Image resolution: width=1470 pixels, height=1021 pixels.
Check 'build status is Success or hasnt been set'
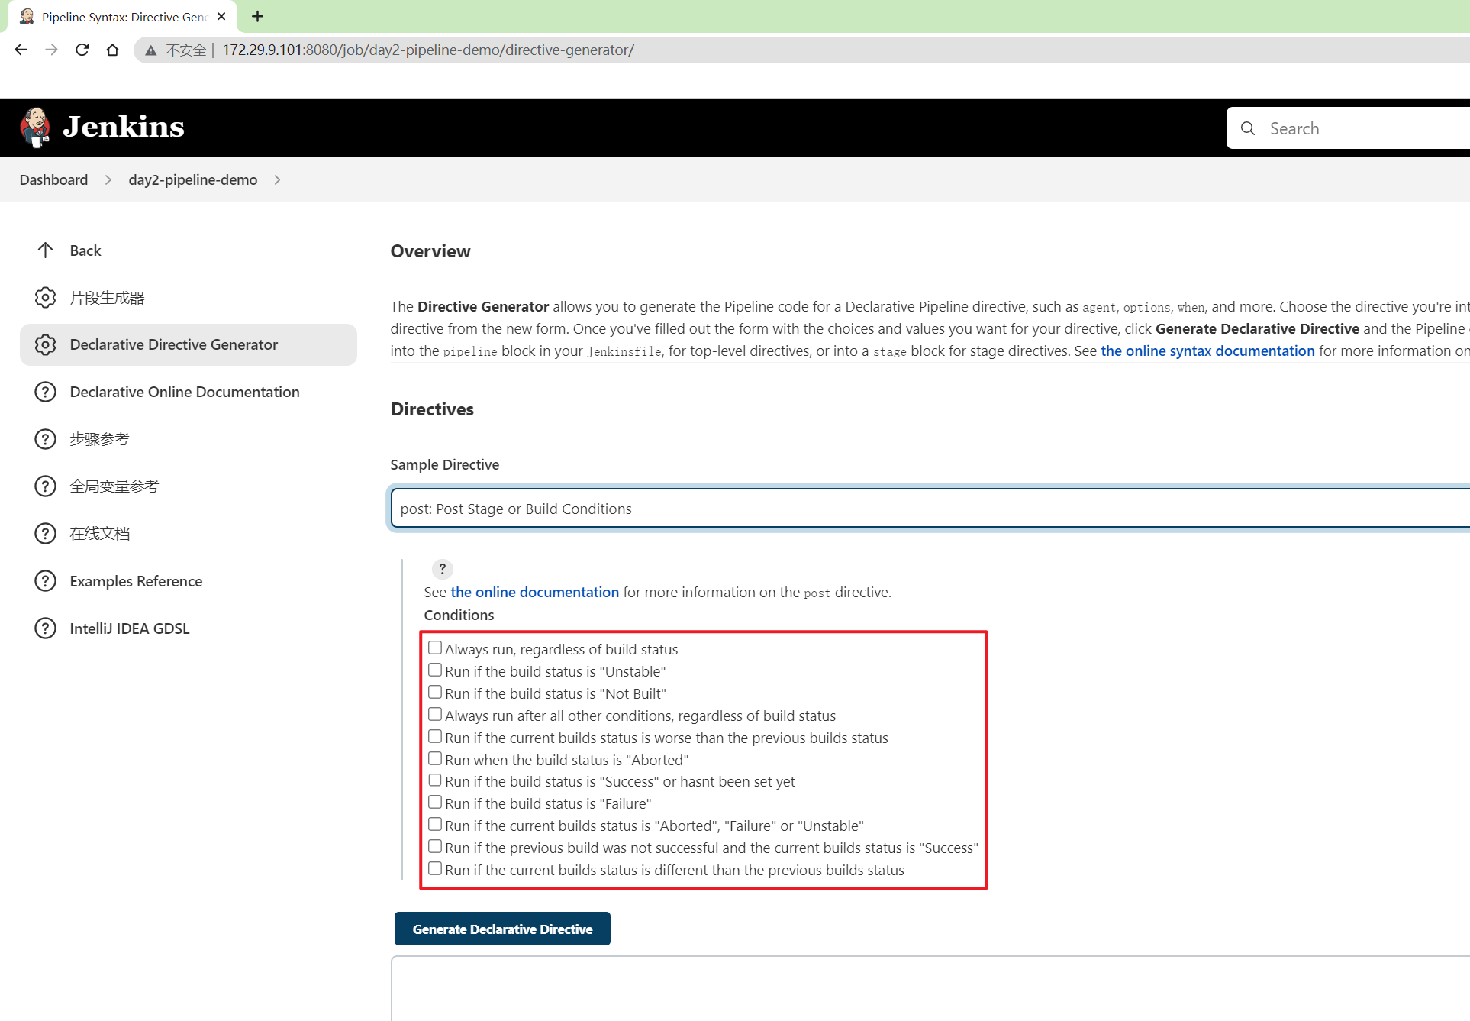tap(435, 780)
